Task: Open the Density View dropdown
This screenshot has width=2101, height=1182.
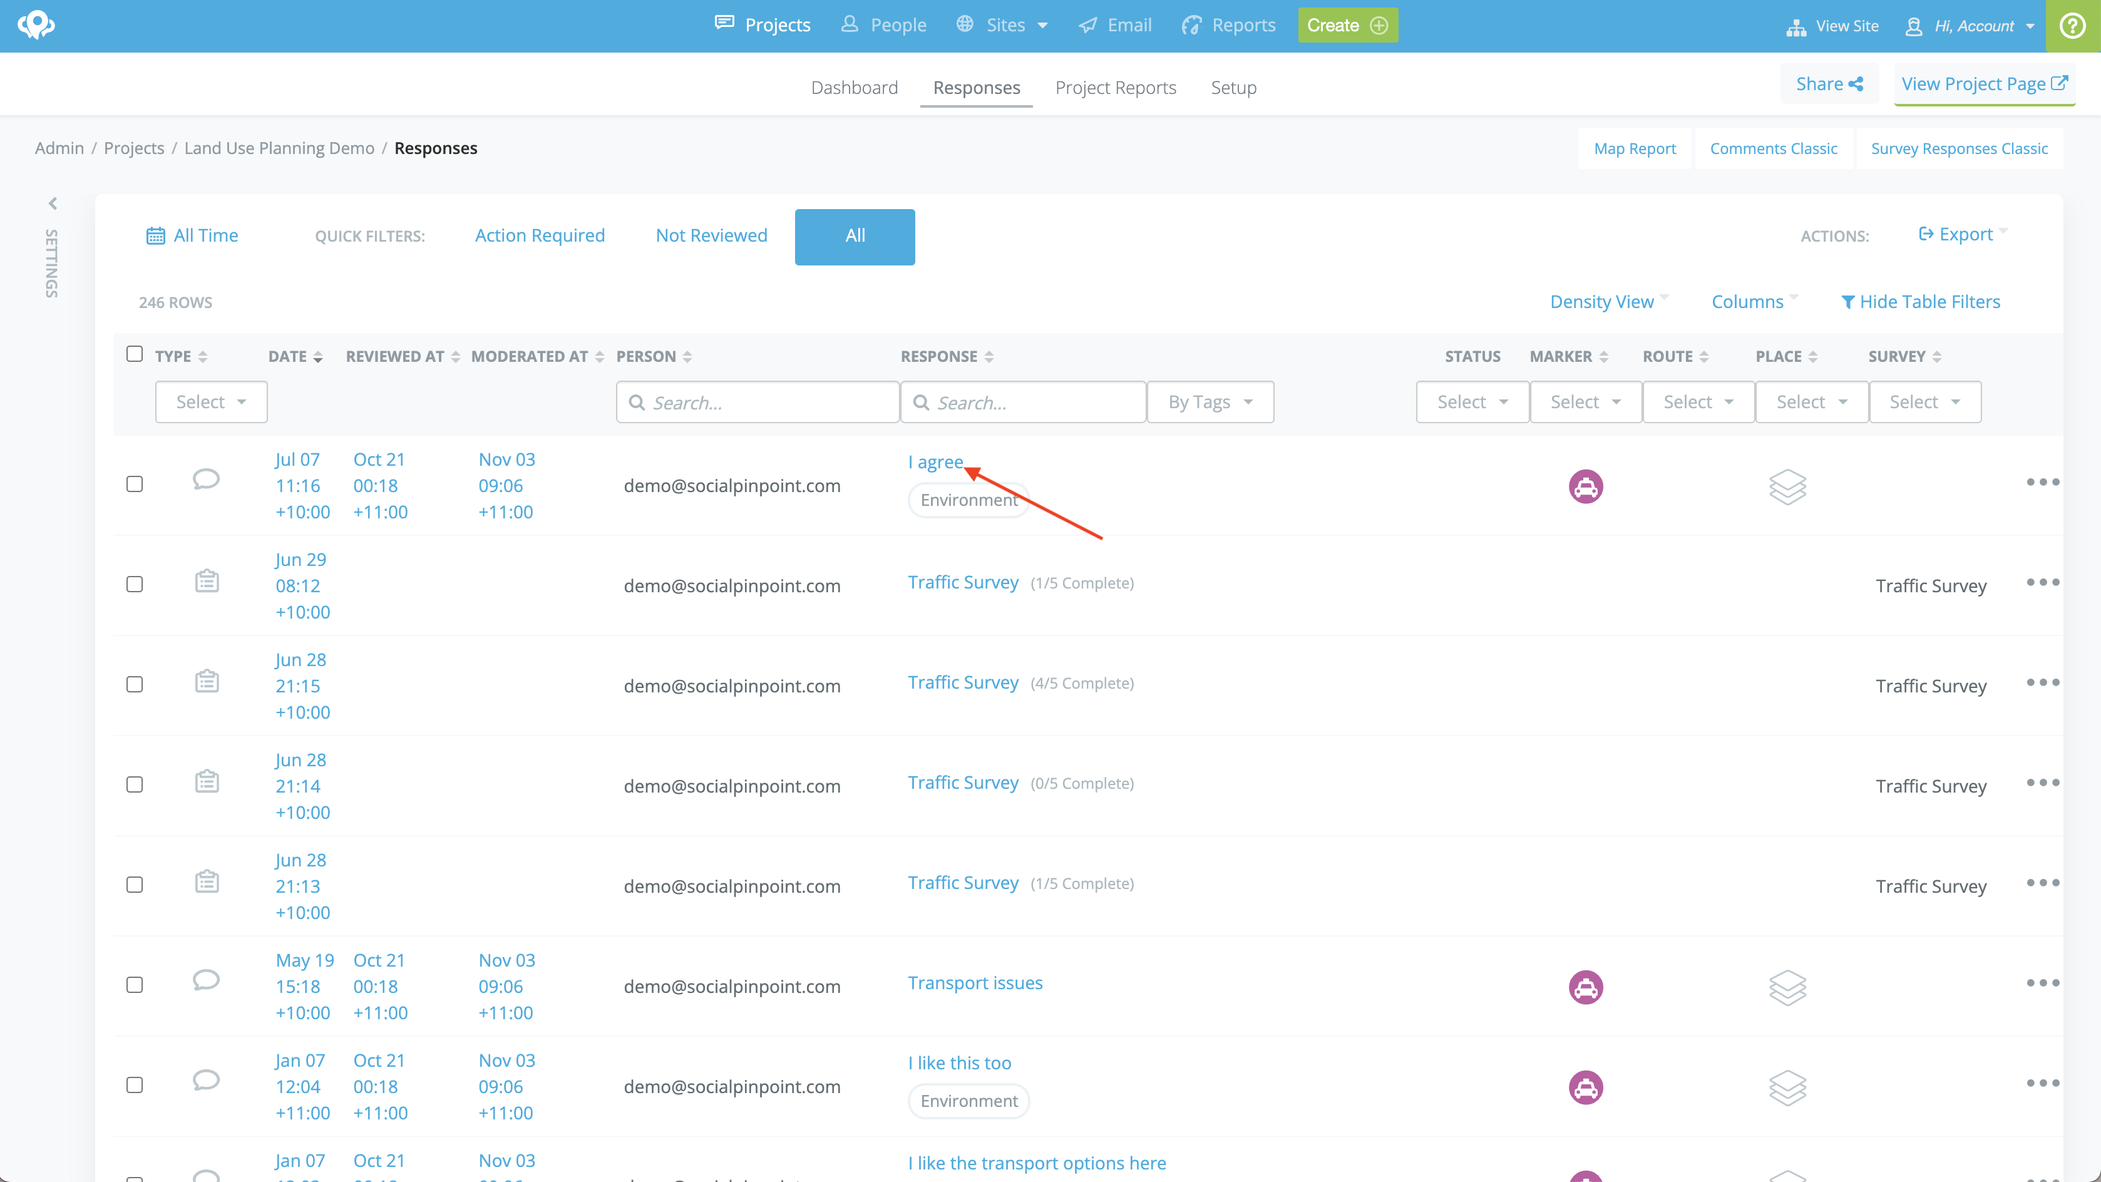Action: 1609,302
